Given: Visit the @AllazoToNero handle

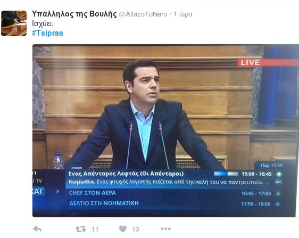Looking at the screenshot, I should (x=143, y=14).
